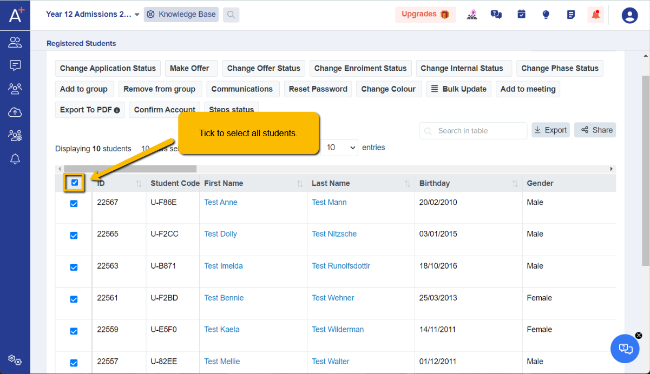This screenshot has height=374, width=650.
Task: Open the red alert bell icon
Action: (596, 15)
